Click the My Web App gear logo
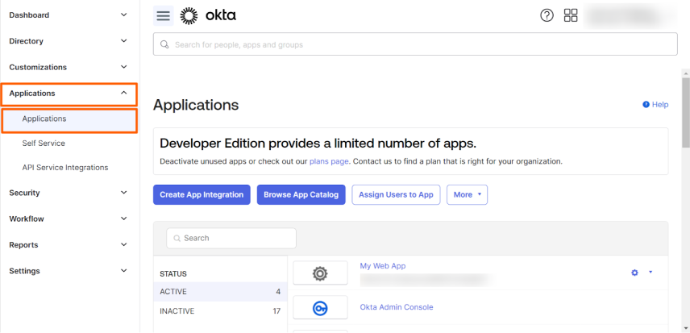The height and width of the screenshot is (333, 690). 320,273
